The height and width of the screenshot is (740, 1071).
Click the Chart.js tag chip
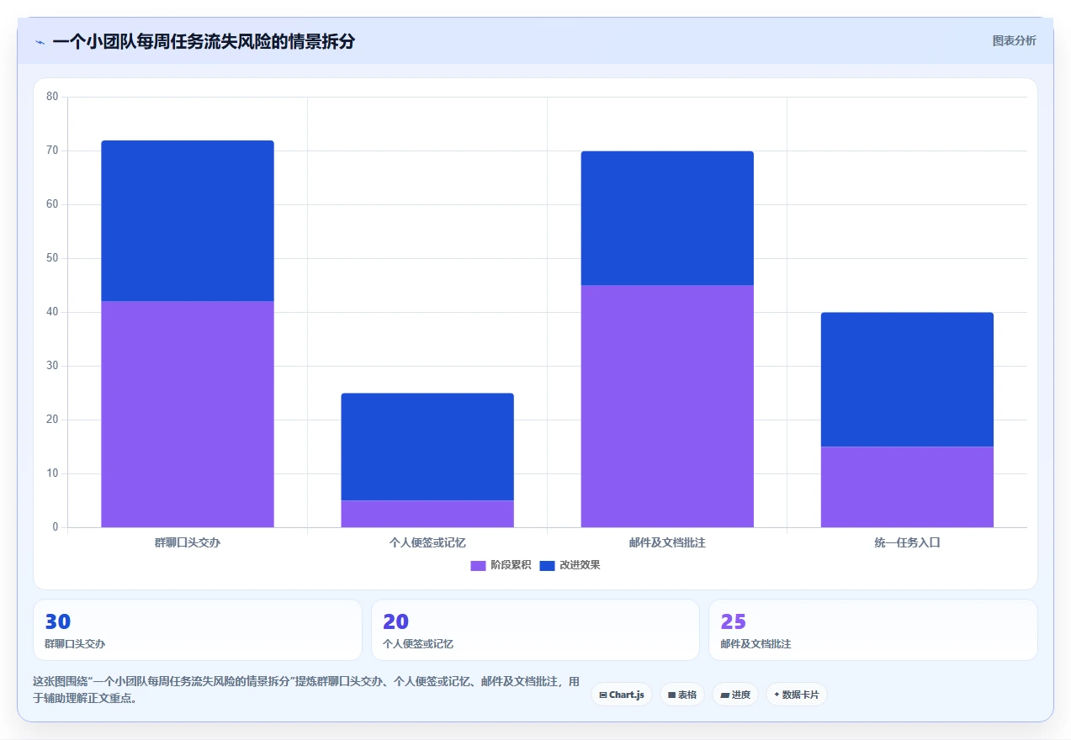pos(622,695)
